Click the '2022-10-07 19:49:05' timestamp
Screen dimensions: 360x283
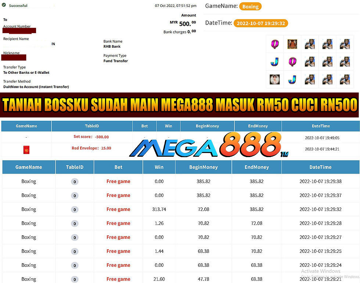coord(322,138)
